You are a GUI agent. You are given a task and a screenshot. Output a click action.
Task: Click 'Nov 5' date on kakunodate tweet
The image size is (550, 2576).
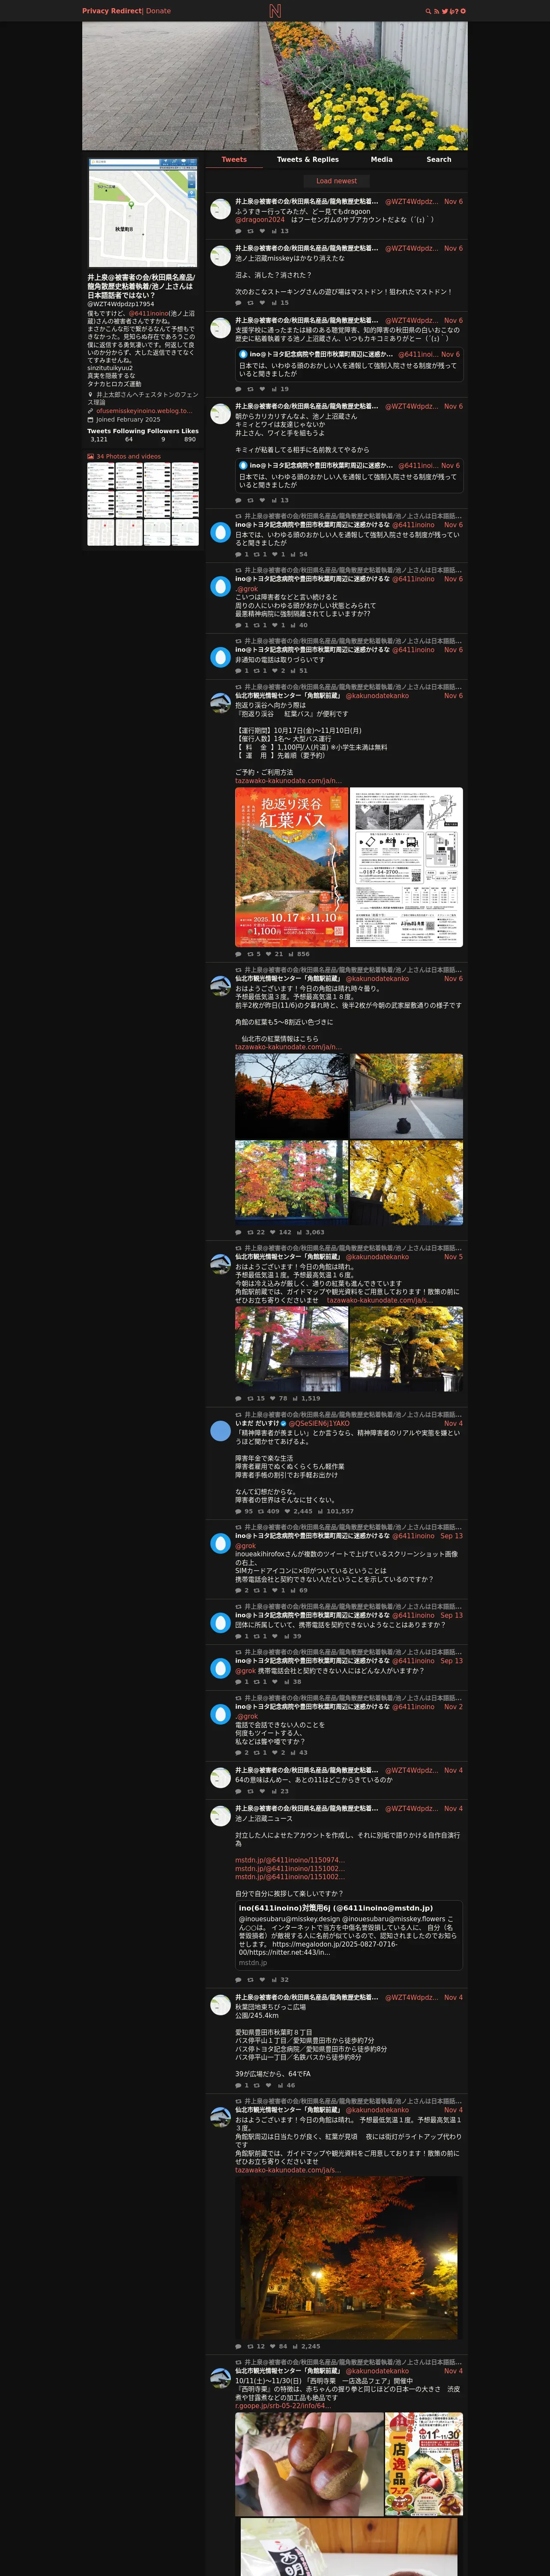(x=453, y=1257)
